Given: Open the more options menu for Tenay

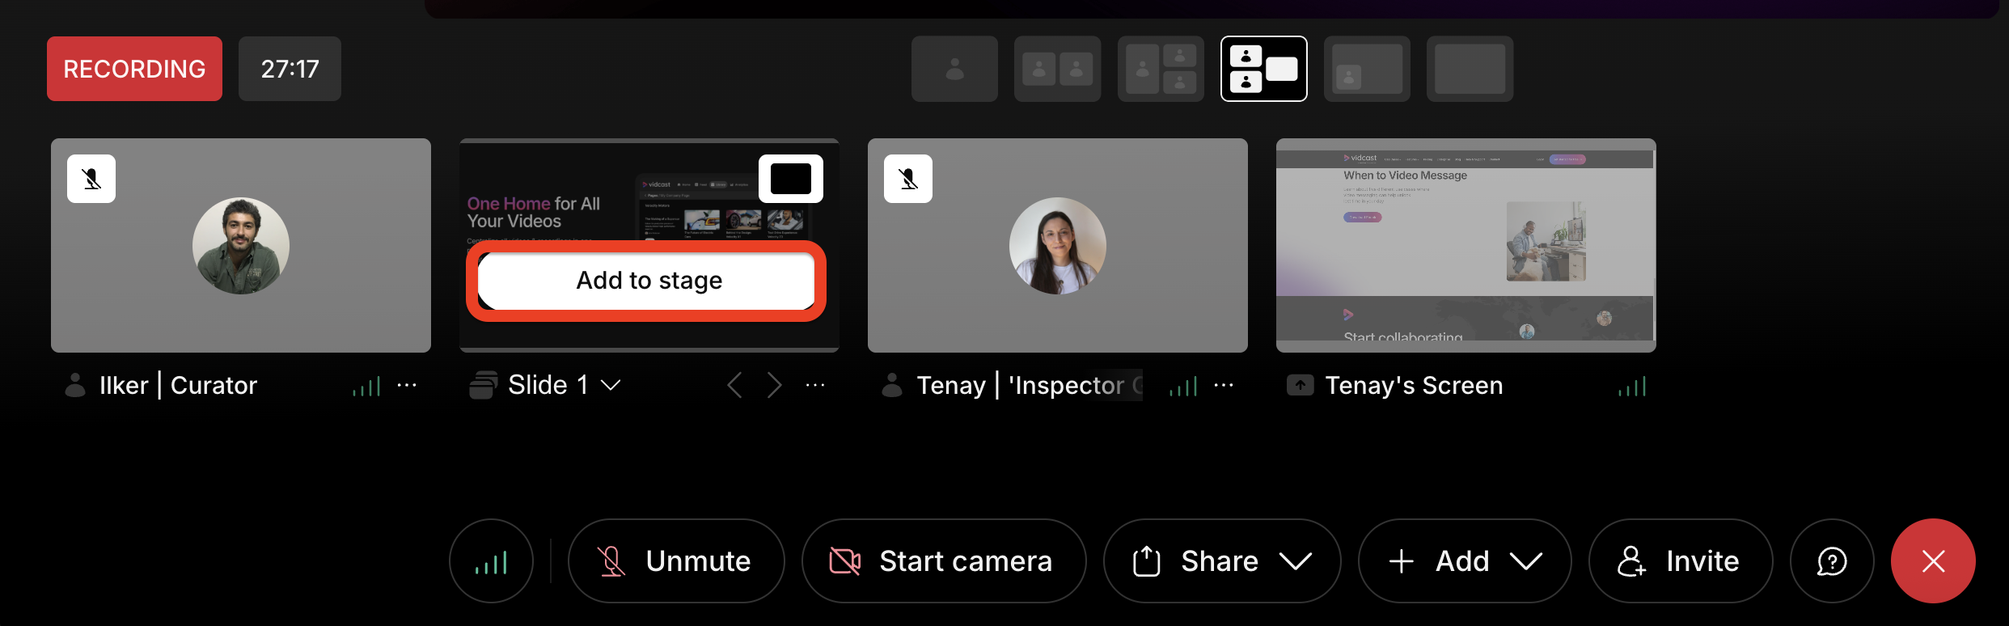Looking at the screenshot, I should click(x=1224, y=385).
